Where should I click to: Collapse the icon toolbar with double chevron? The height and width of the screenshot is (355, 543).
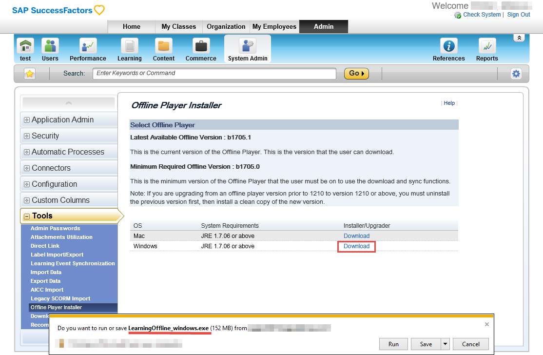point(519,38)
